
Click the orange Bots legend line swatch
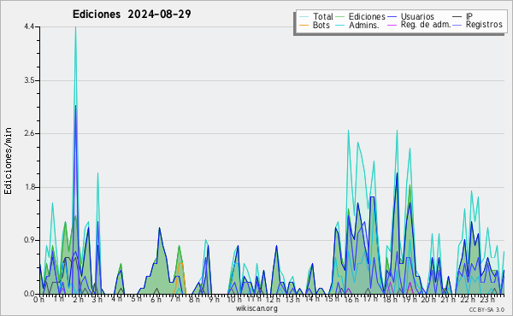tap(304, 25)
